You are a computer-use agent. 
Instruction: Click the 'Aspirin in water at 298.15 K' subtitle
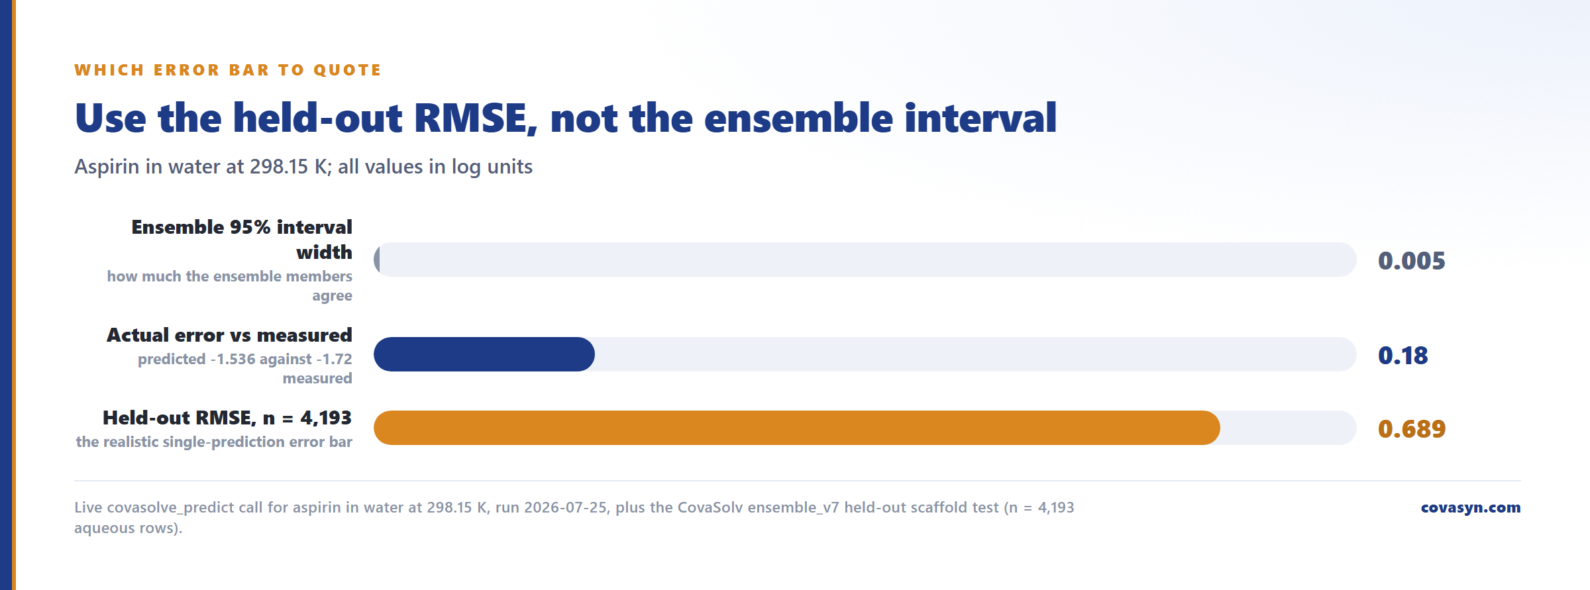click(x=303, y=166)
